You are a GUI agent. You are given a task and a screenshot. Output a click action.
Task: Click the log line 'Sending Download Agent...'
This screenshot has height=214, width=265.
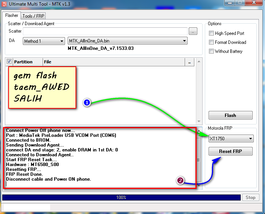point(35,145)
